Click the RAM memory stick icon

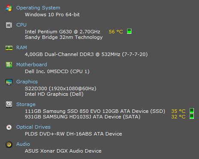pyautogui.click(x=9, y=48)
